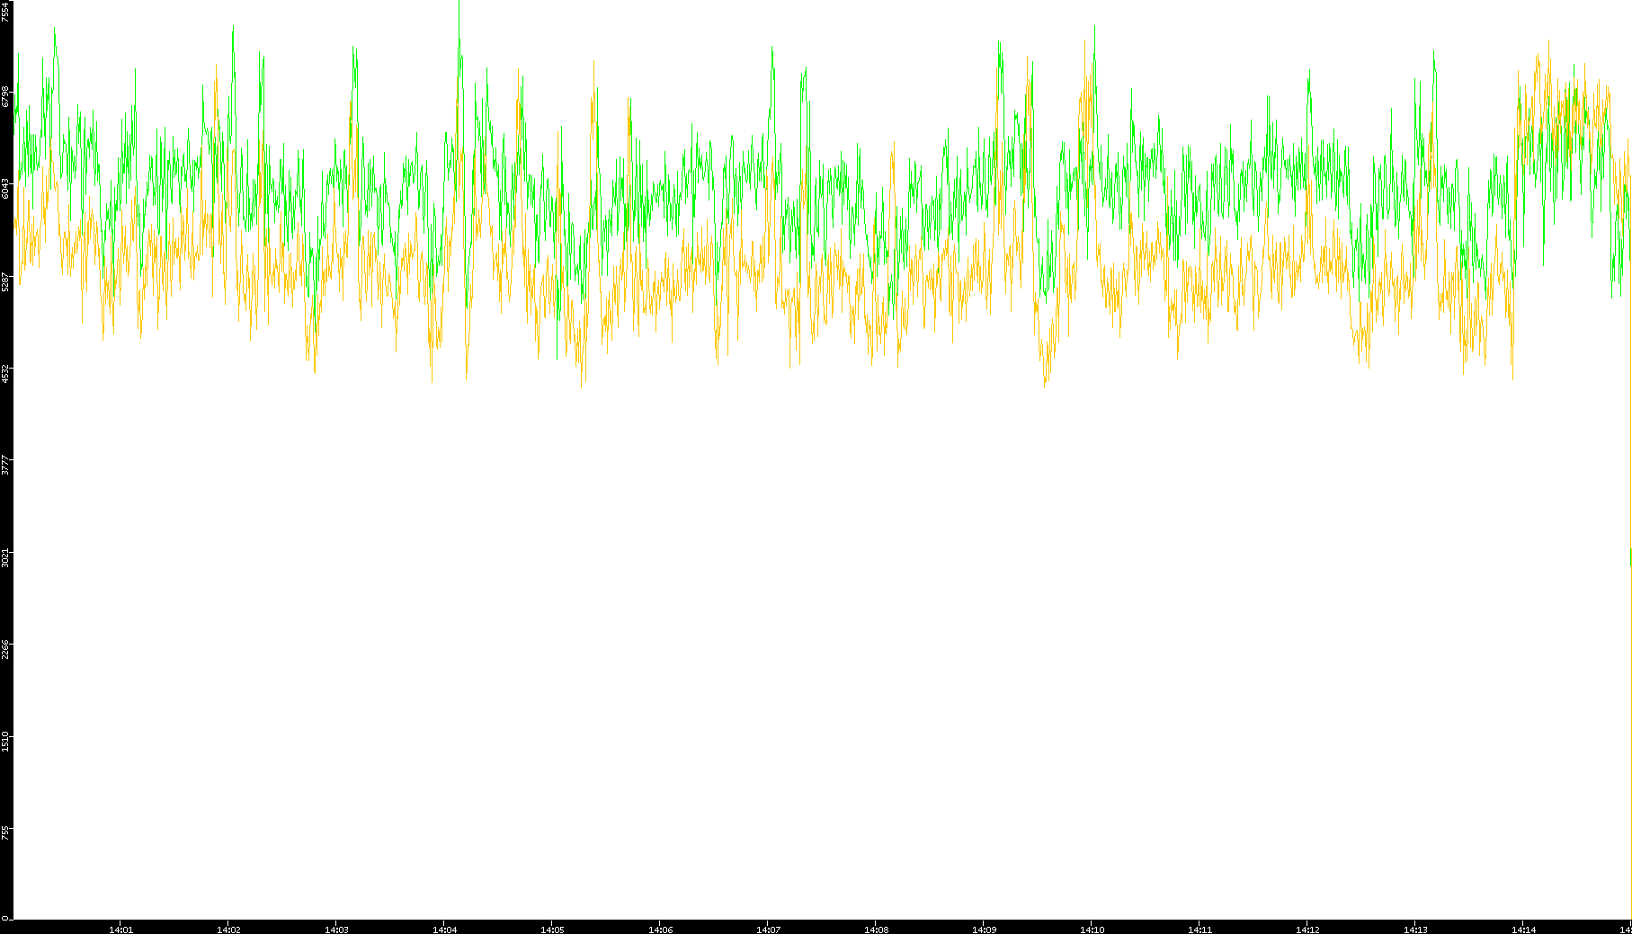Click the 4532 vertical axis label
The height and width of the screenshot is (934, 1632).
[5, 374]
